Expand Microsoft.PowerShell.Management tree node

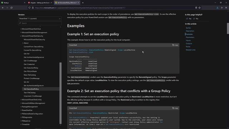click(x=21, y=33)
